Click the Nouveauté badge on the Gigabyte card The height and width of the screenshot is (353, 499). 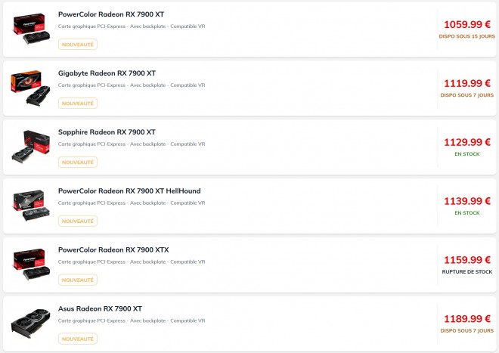[x=78, y=104]
